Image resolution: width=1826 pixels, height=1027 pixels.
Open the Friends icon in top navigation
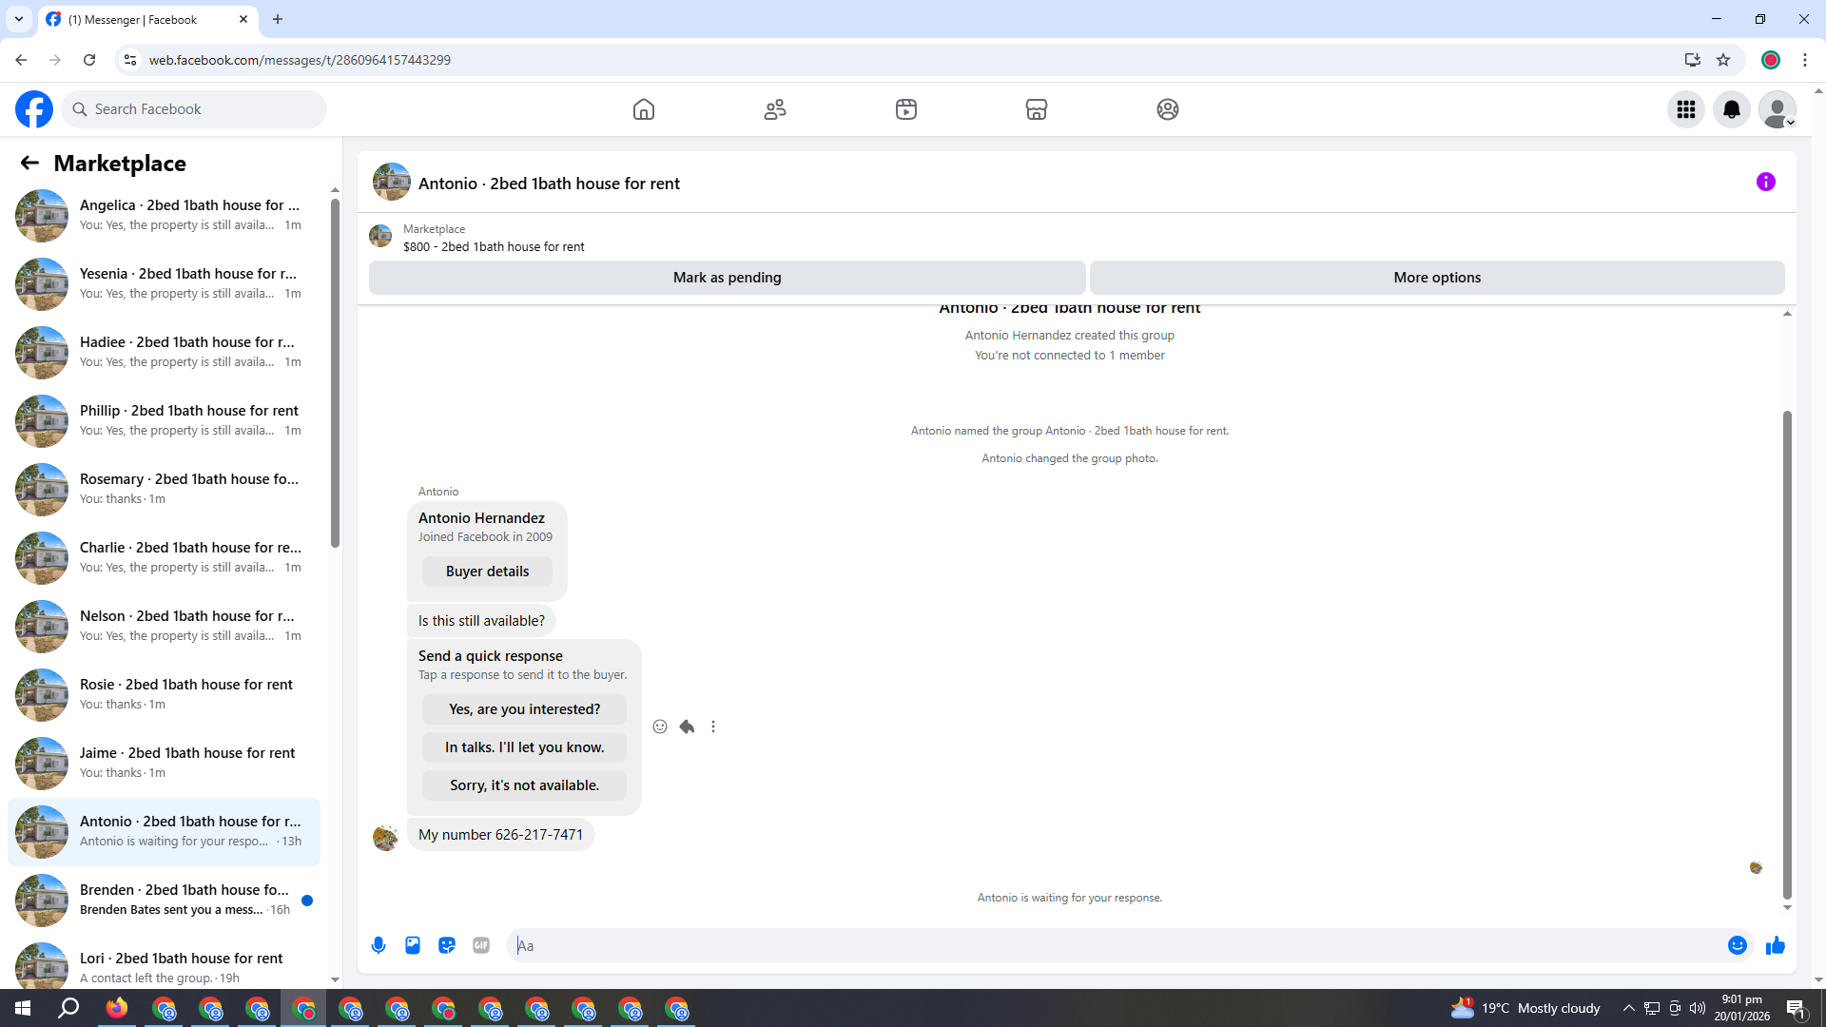(775, 109)
